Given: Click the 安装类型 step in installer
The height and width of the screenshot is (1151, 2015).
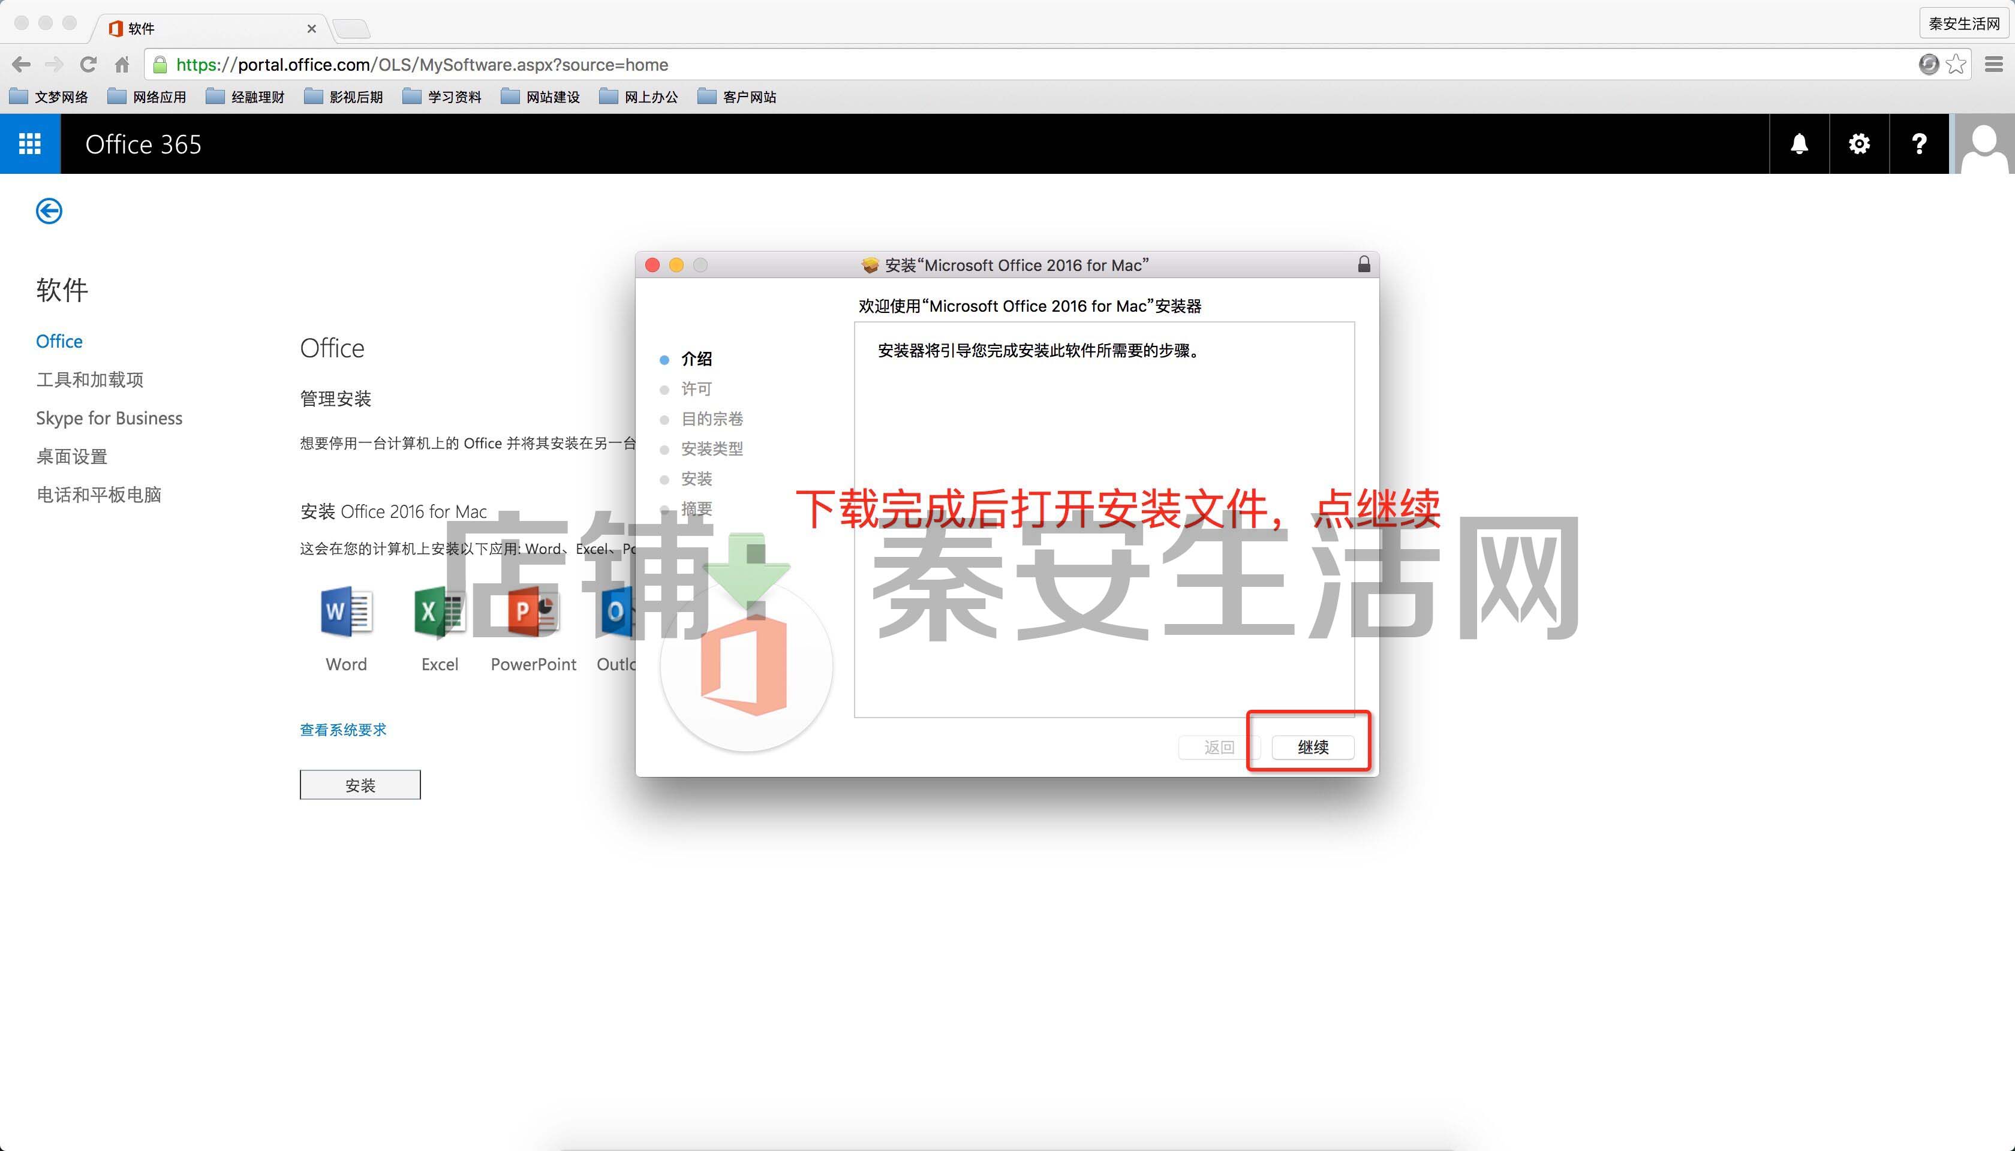Looking at the screenshot, I should (x=712, y=449).
